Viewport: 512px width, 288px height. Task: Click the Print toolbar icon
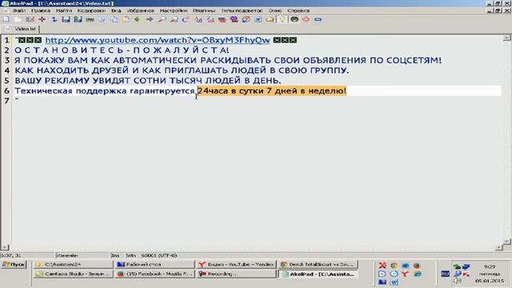90,19
